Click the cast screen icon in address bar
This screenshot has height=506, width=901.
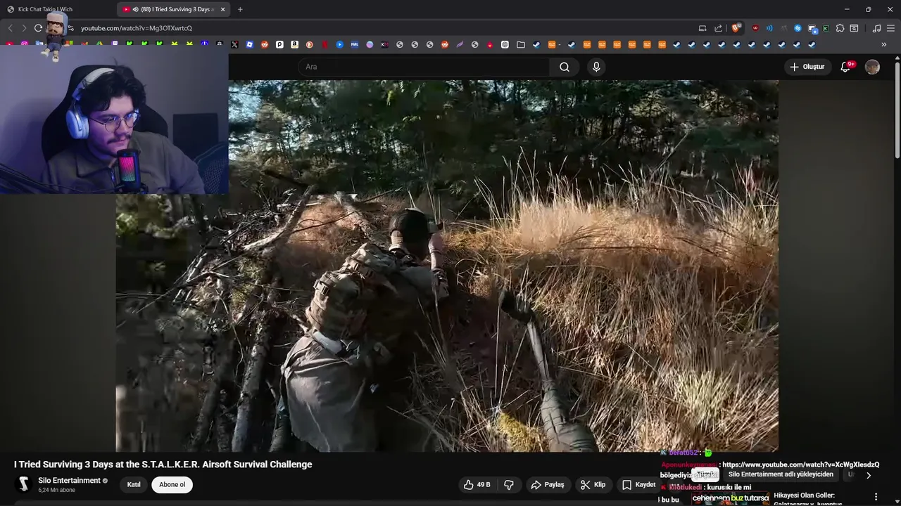[702, 28]
